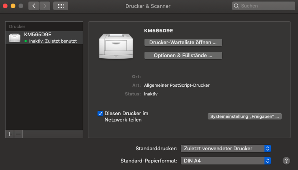Click the plus button to add printer
Screen dimensions: 298x170
click(x=9, y=134)
